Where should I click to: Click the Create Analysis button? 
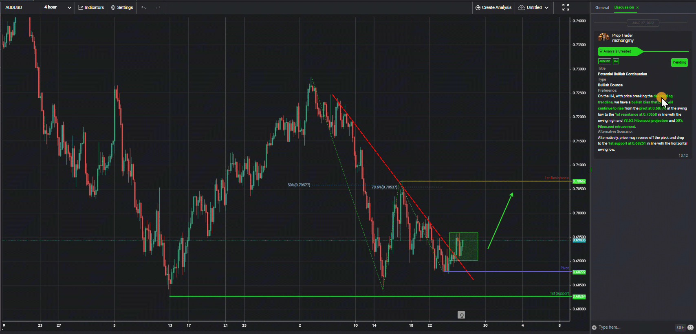[x=493, y=7]
